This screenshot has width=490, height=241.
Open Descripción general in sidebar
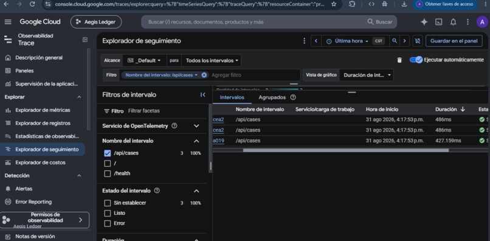point(39,58)
